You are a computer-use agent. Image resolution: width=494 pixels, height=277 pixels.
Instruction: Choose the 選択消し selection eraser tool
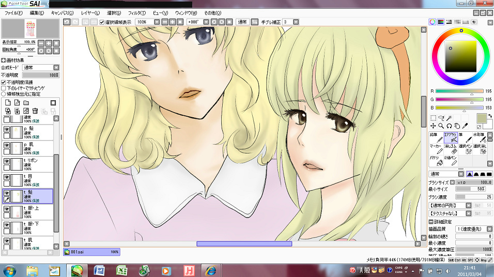pos(480,149)
